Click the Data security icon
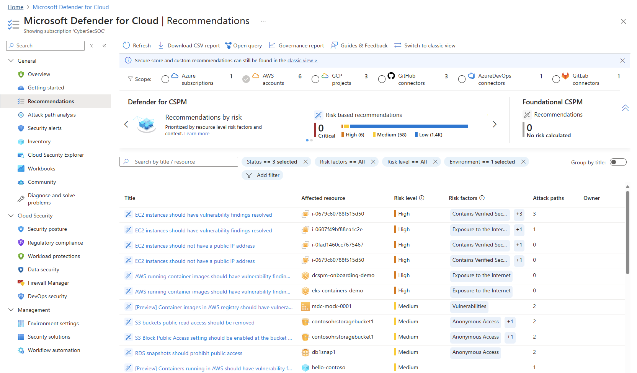 pyautogui.click(x=21, y=269)
